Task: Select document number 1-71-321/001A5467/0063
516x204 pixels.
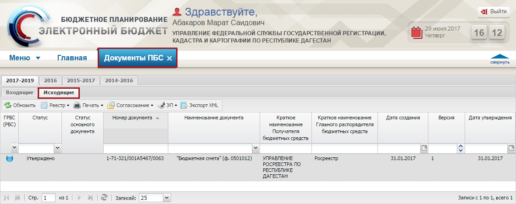Action: click(x=135, y=158)
